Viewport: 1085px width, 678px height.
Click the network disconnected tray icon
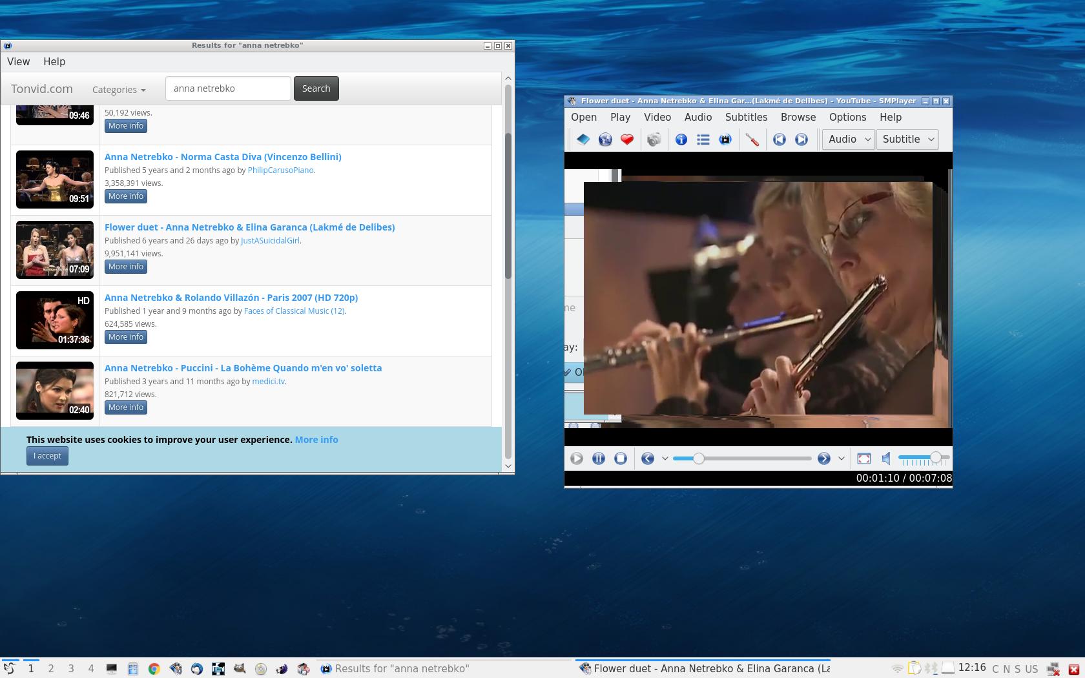tap(1053, 669)
